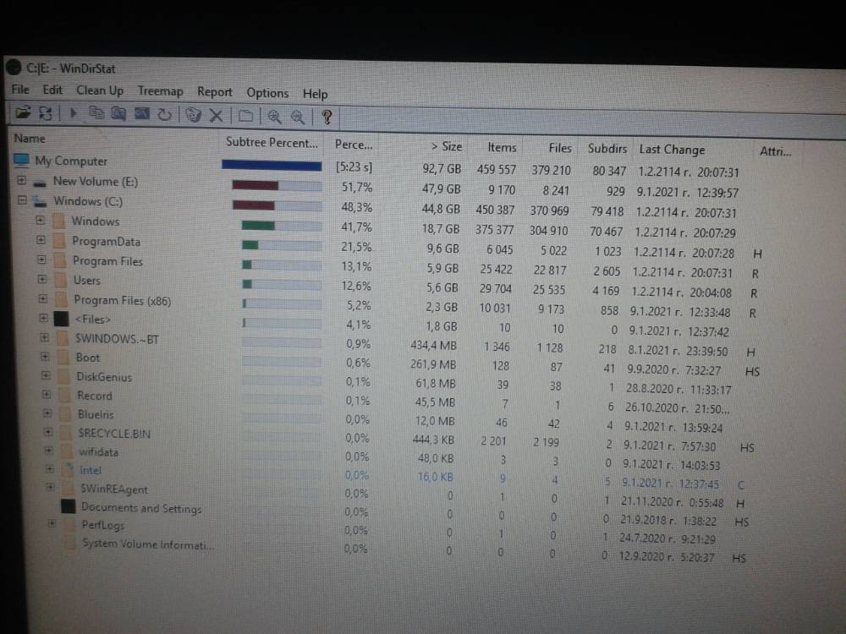Expand the Program Files folder
This screenshot has width=846, height=634.
tap(41, 260)
